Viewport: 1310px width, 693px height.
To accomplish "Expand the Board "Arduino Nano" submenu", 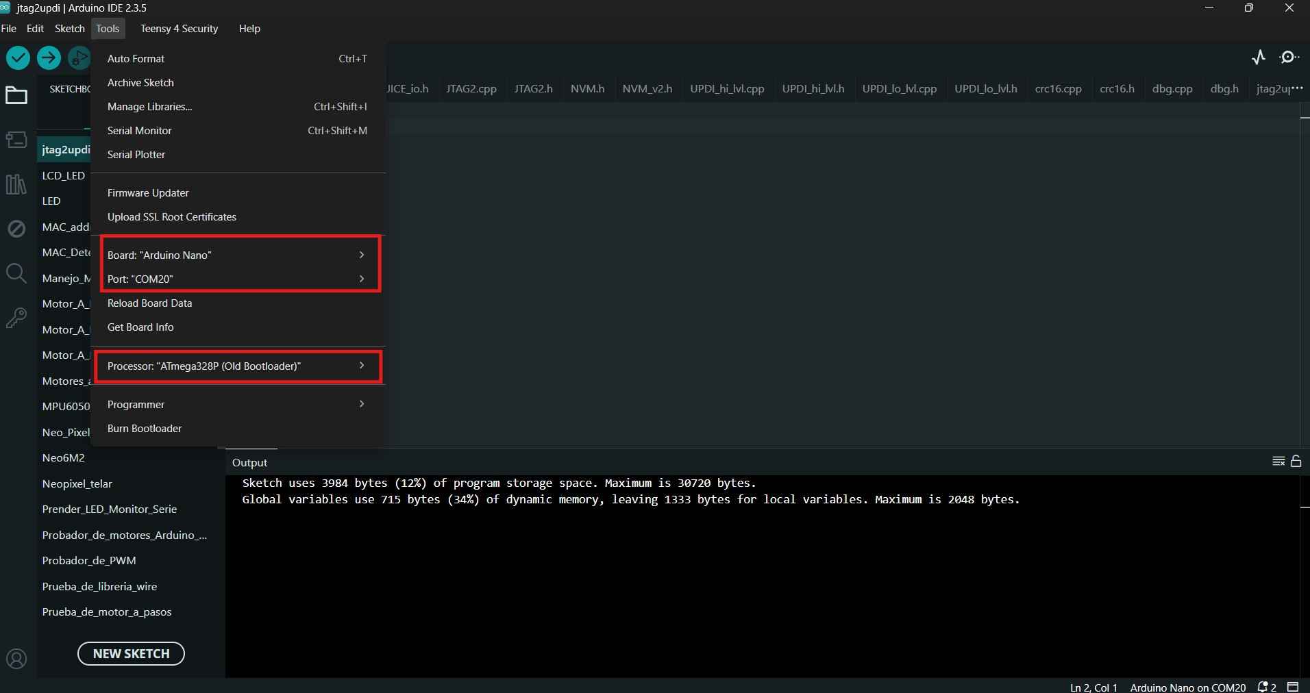I will tap(237, 255).
